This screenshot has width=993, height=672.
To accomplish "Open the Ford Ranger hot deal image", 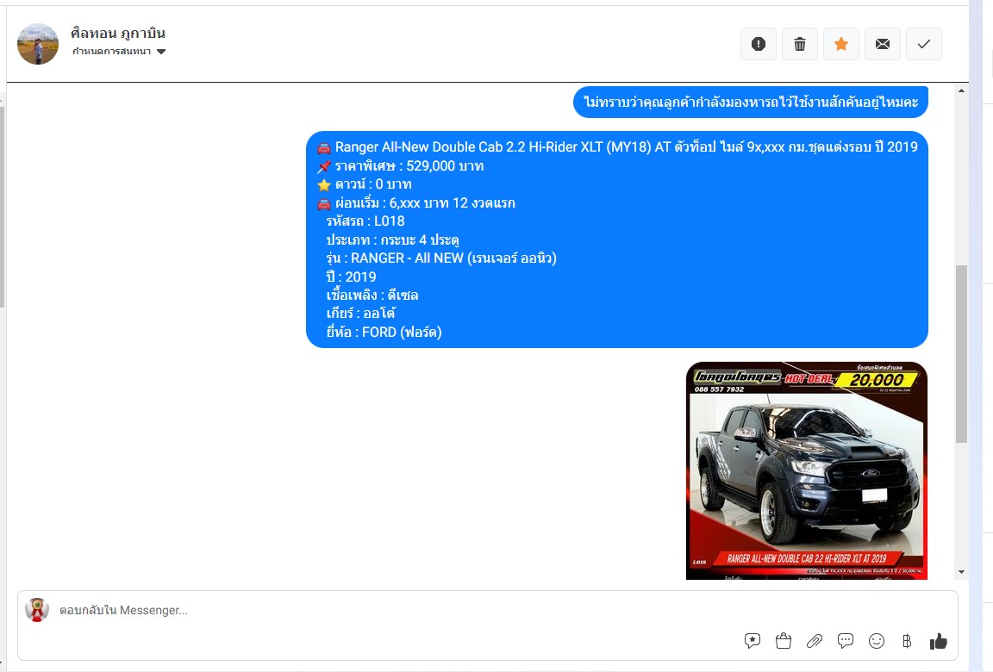I will tap(807, 470).
